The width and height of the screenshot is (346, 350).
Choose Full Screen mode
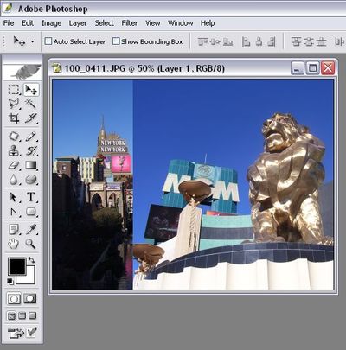click(33, 316)
